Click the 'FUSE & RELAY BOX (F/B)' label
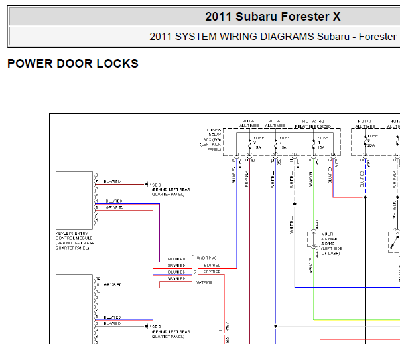The width and height of the screenshot is (400, 344). coord(210,139)
